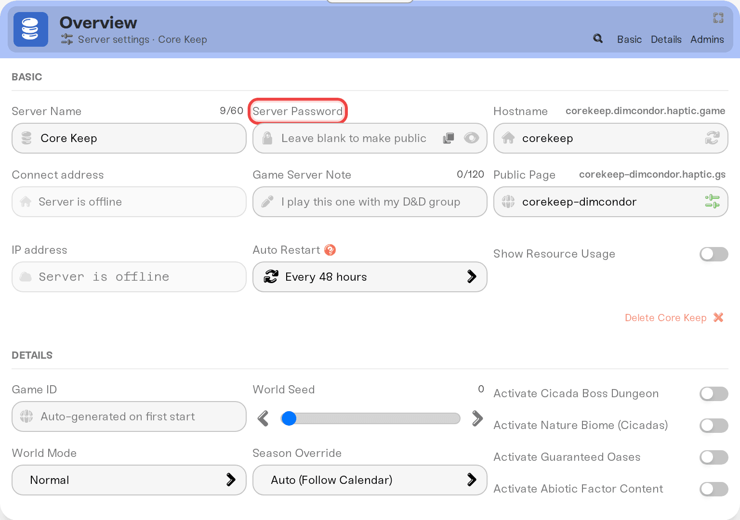This screenshot has width=740, height=520.
Task: Turn on Activate Abiotic Factor Content switch
Action: coord(714,489)
